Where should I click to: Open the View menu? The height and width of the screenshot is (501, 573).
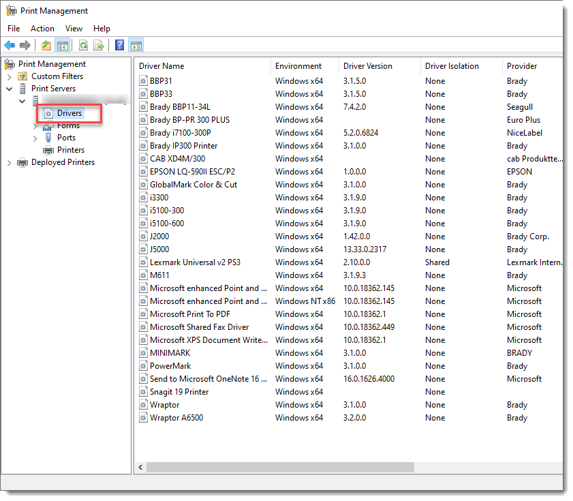(x=74, y=29)
